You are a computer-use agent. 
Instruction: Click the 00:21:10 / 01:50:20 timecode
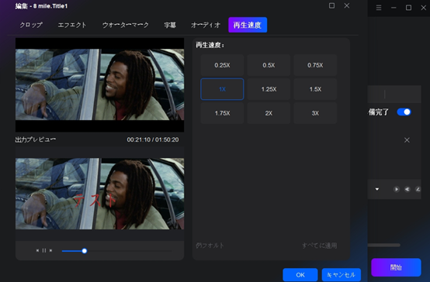(x=153, y=139)
